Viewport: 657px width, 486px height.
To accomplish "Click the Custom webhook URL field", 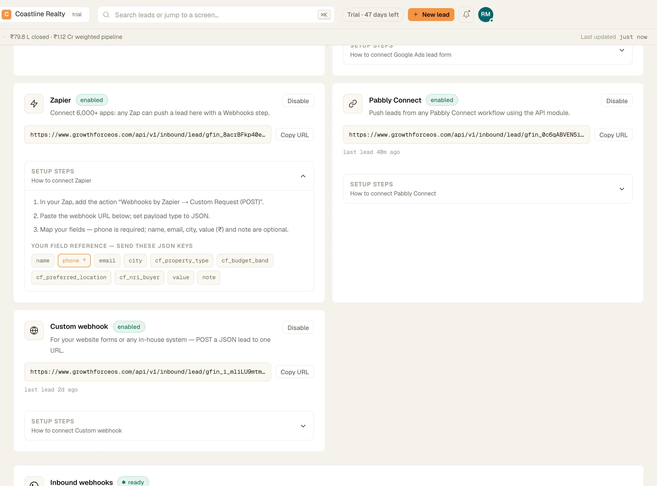I will [148, 372].
